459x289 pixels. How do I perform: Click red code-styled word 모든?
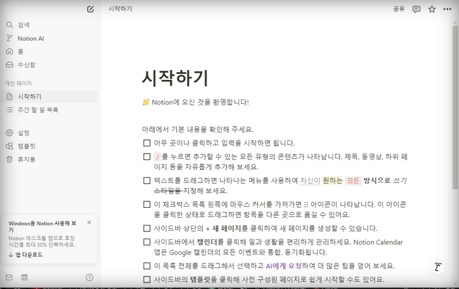pos(353,180)
